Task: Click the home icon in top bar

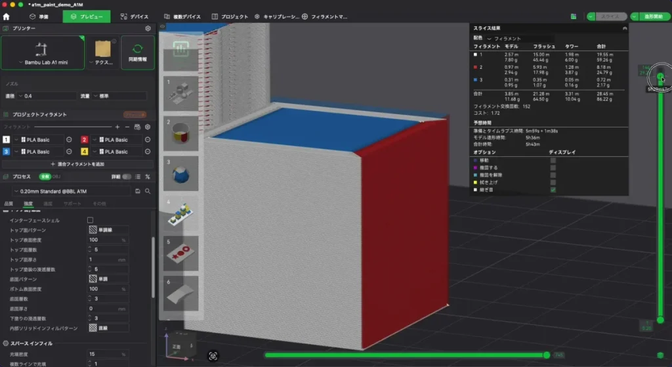Action: tap(6, 16)
